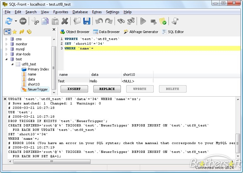Click the DELETE button
243x173 pixels.
pyautogui.click(x=173, y=89)
